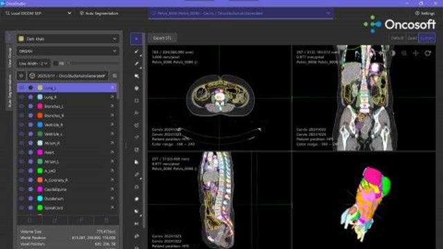Select the pencil tool in toolbar
Screen dimensions: 443x249
coord(136,64)
